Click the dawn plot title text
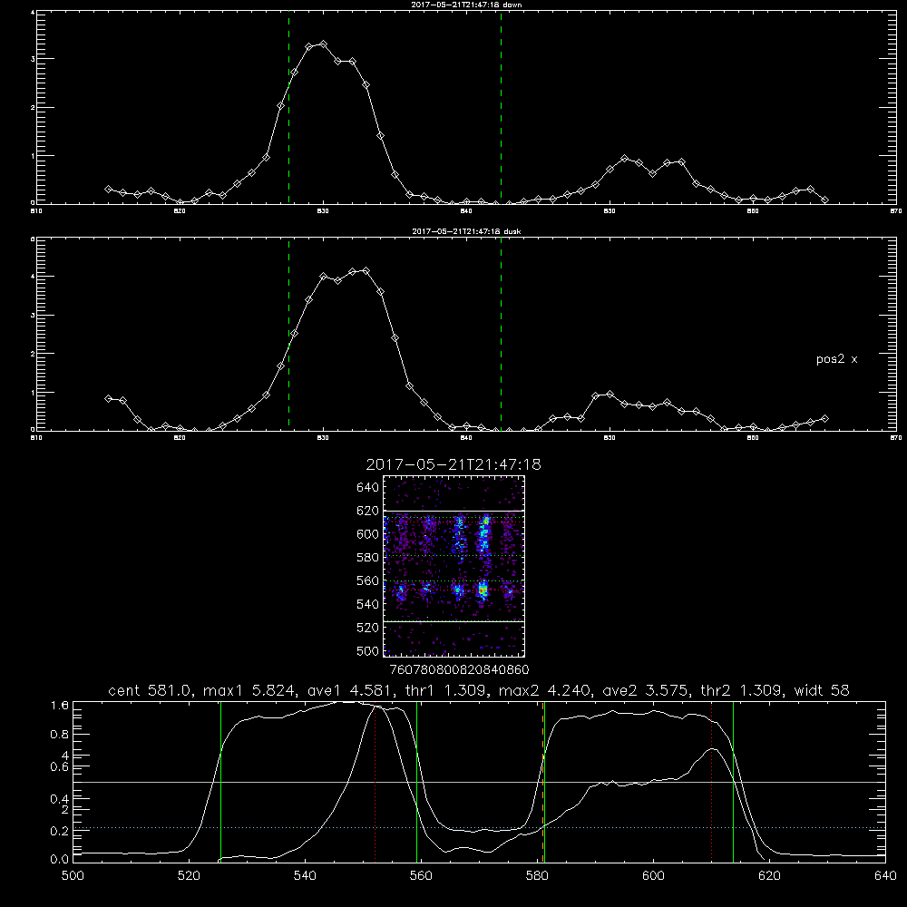The image size is (907, 907). (x=466, y=5)
